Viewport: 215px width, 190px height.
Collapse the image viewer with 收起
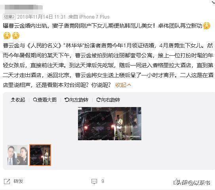[x=18, y=100]
